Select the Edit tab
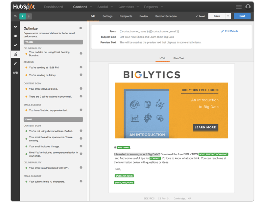The image size is (263, 213). point(93,16)
